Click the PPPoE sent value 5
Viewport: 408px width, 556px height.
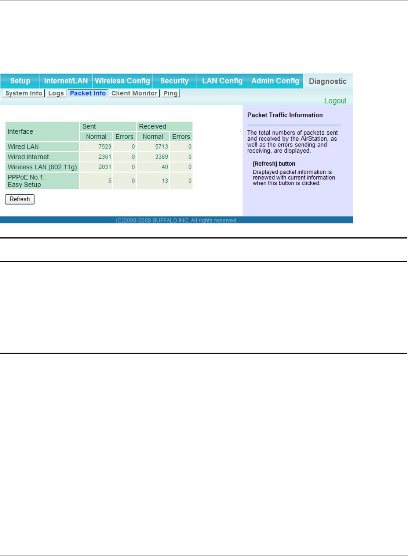[110, 181]
